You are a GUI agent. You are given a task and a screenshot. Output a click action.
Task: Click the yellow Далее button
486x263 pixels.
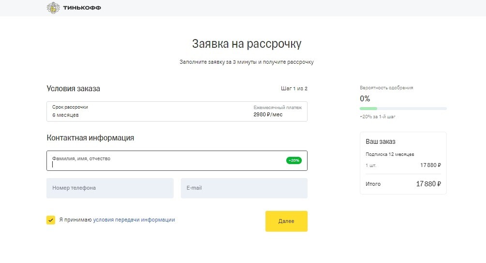click(286, 221)
